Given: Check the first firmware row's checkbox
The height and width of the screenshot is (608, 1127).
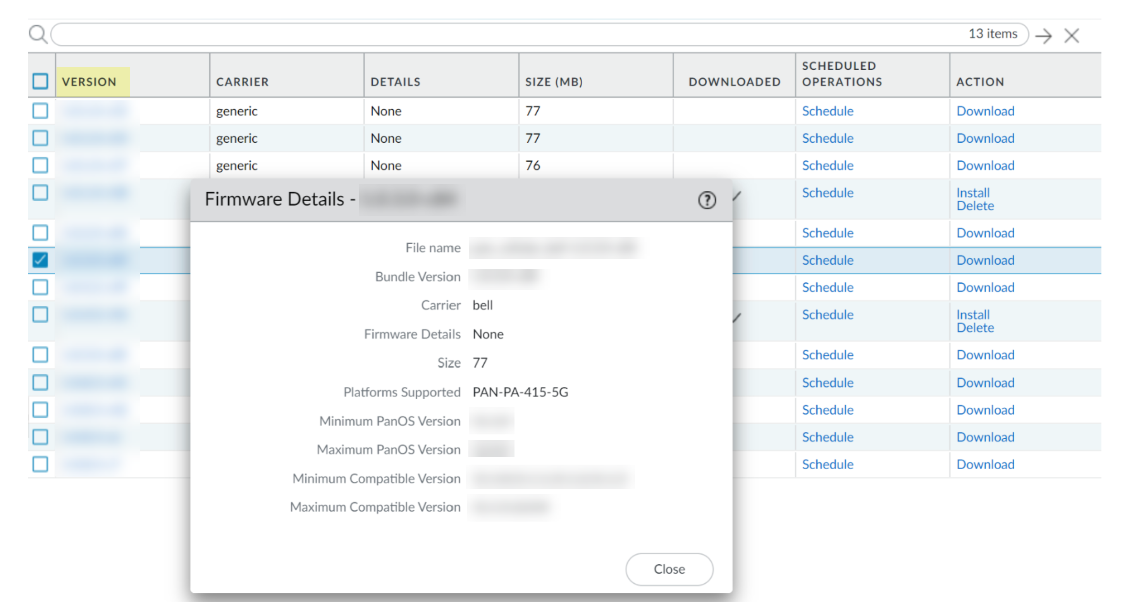Looking at the screenshot, I should coord(40,111).
